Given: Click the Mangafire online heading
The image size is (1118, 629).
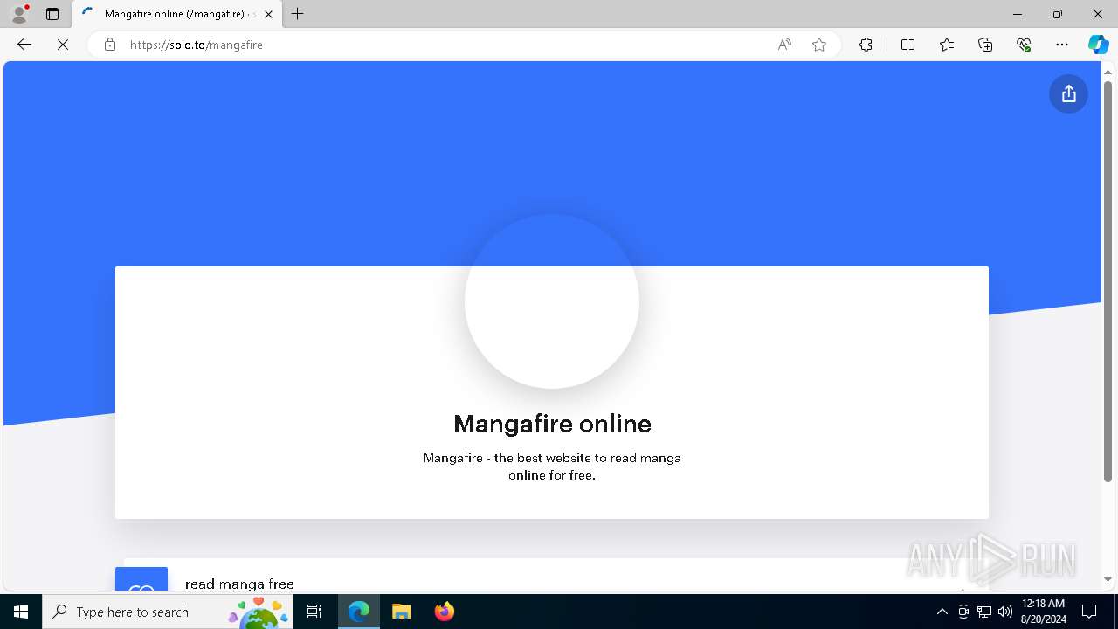Looking at the screenshot, I should pyautogui.click(x=552, y=424).
